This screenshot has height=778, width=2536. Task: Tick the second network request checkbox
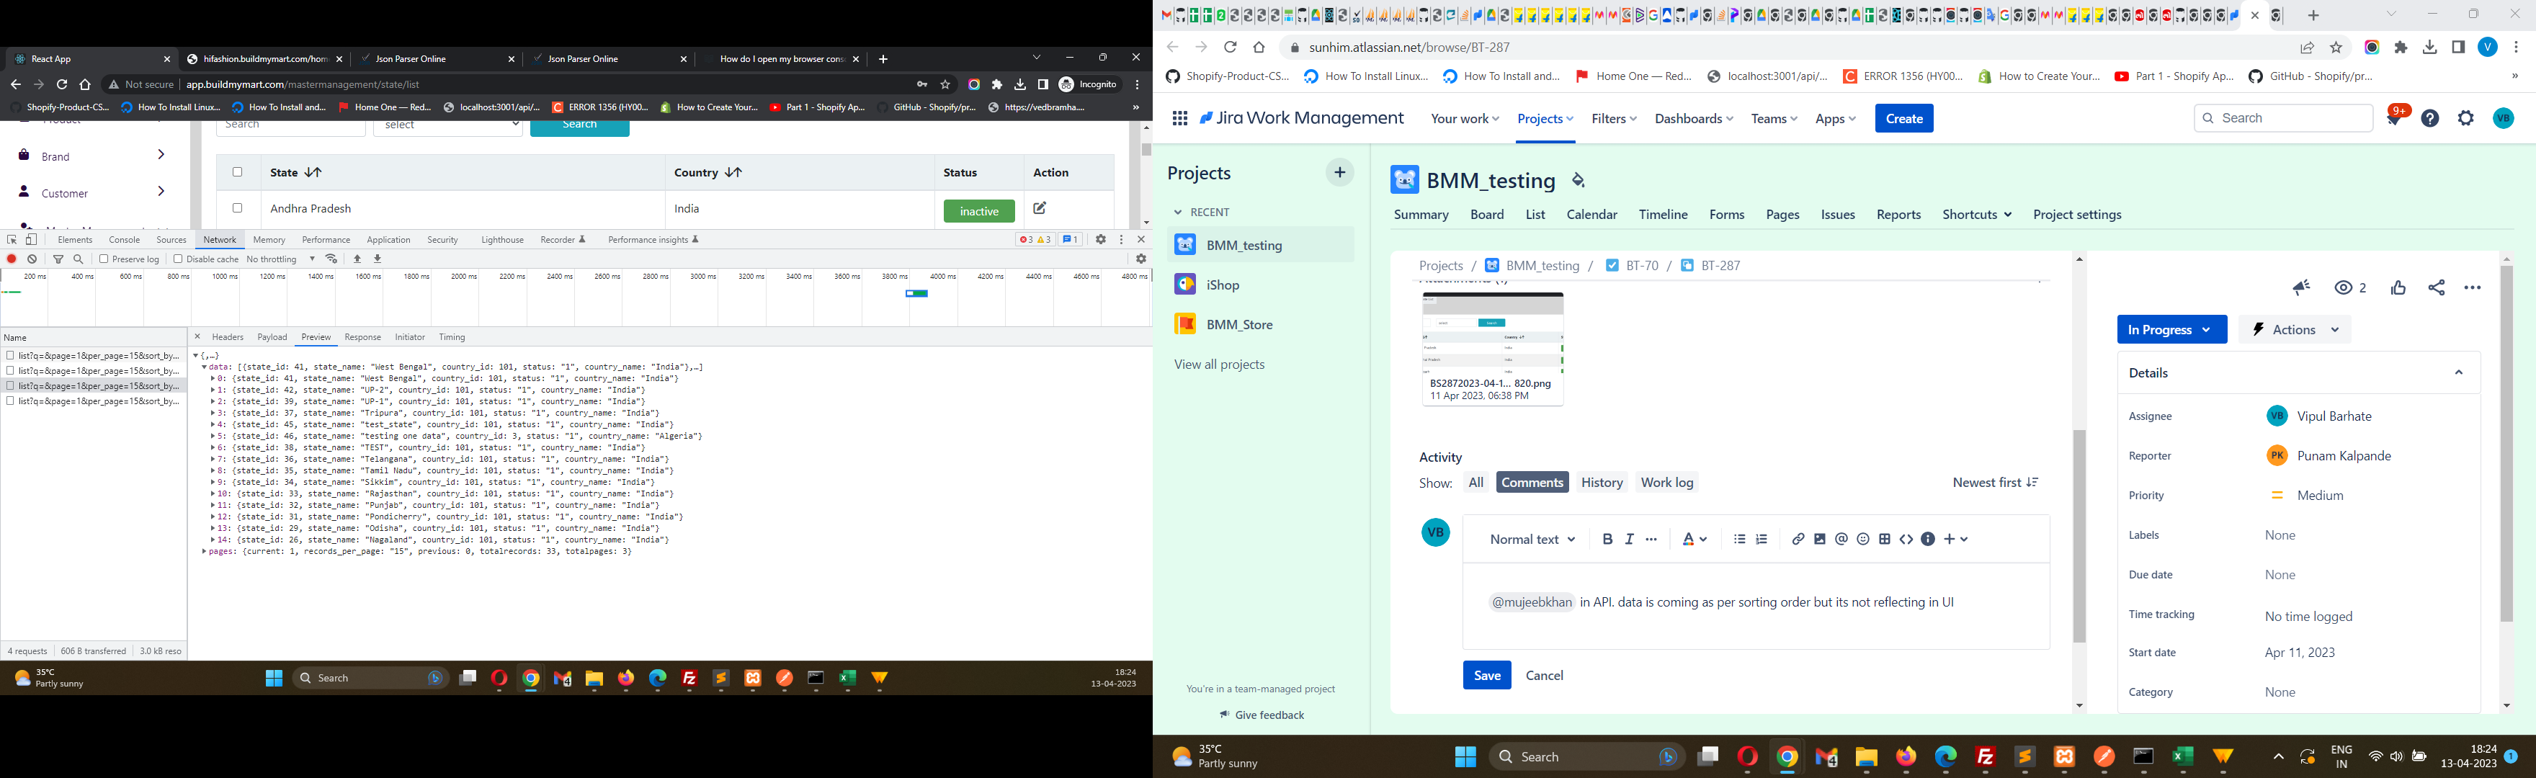10,370
